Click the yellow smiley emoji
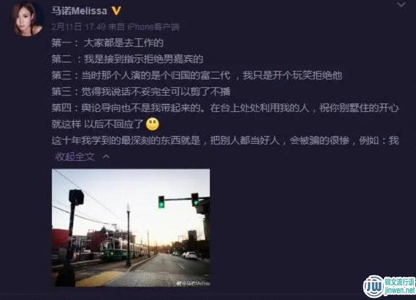The width and height of the screenshot is (416, 300). [x=152, y=124]
